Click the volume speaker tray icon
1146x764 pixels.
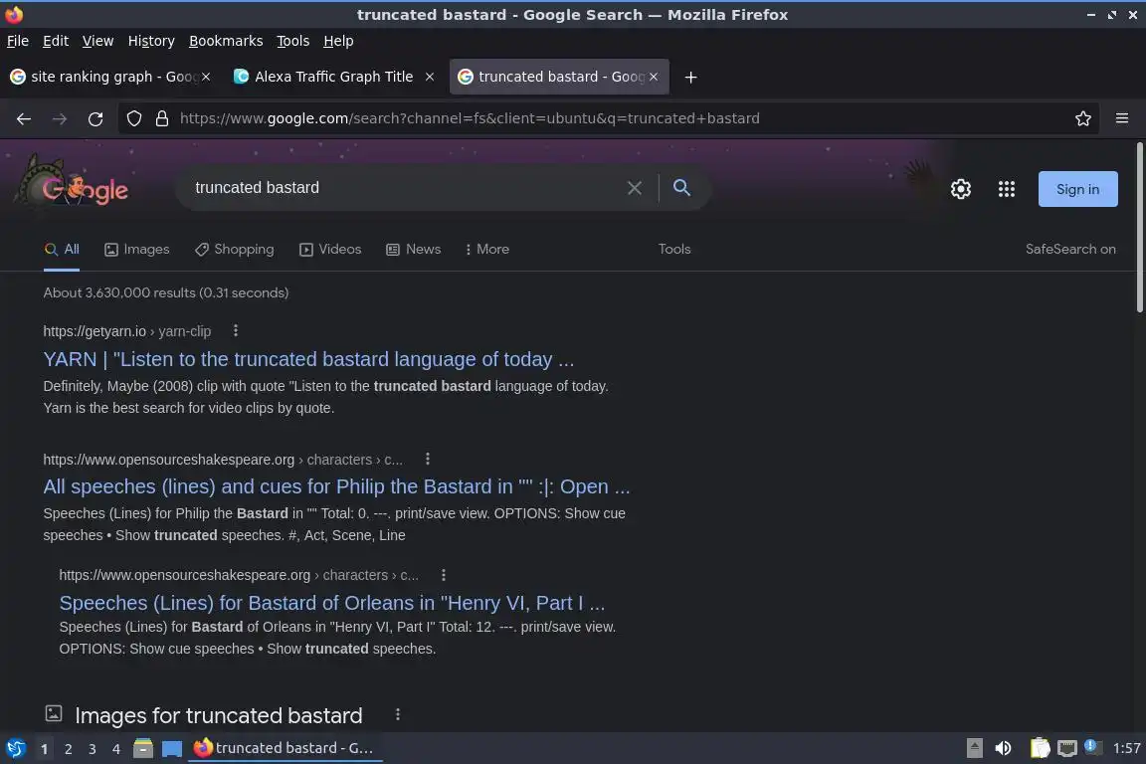pos(1003,748)
